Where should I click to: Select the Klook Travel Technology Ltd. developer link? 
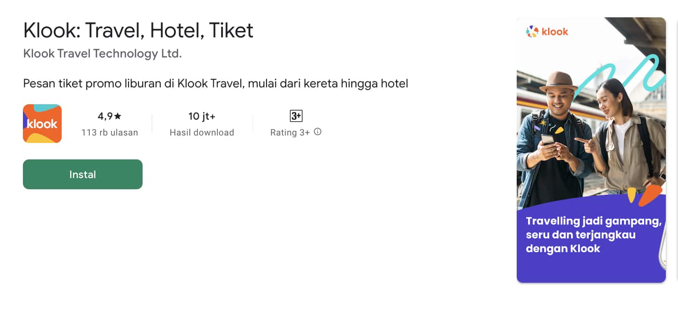[x=102, y=53]
